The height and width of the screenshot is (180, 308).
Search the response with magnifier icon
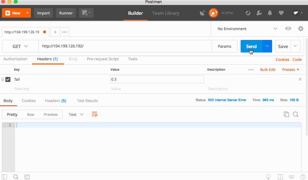[x=296, y=114]
